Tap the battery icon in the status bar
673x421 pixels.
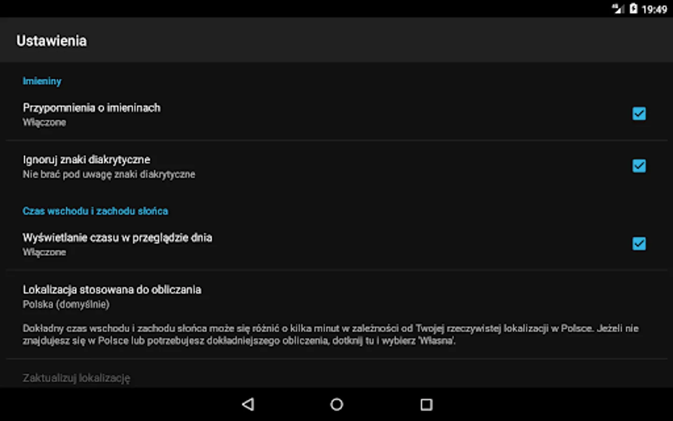(x=633, y=9)
